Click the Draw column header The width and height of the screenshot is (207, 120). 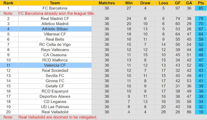coord(145,3)
